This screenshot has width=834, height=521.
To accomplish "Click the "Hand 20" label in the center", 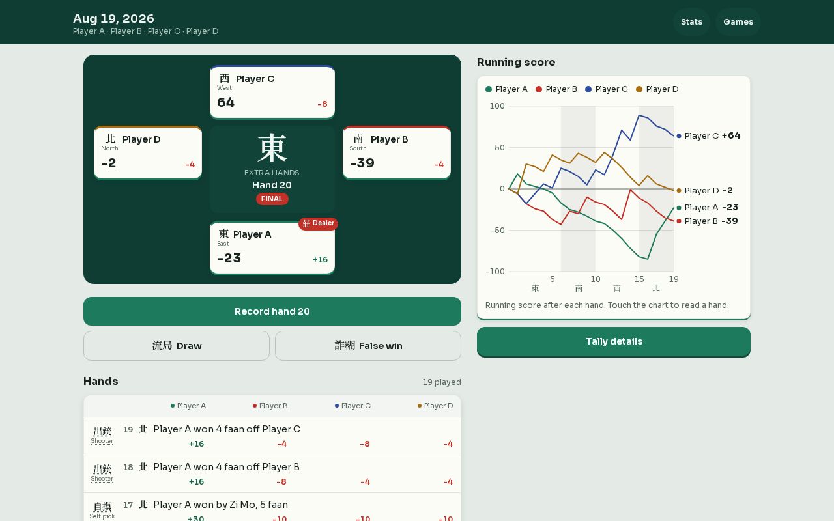I will coord(272,185).
